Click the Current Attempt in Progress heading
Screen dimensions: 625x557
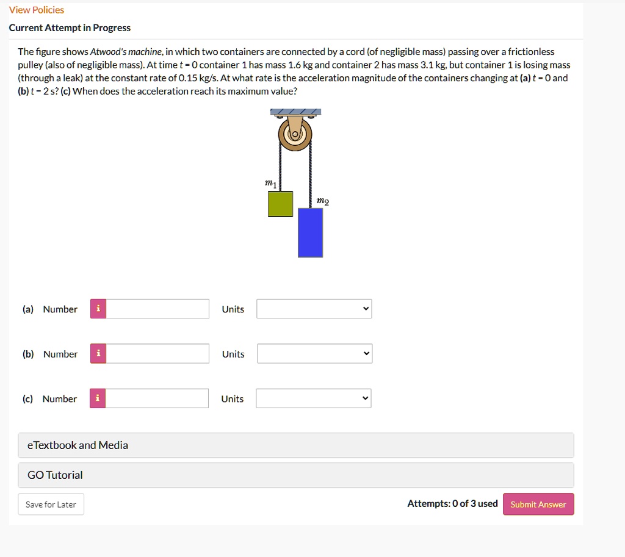click(70, 27)
